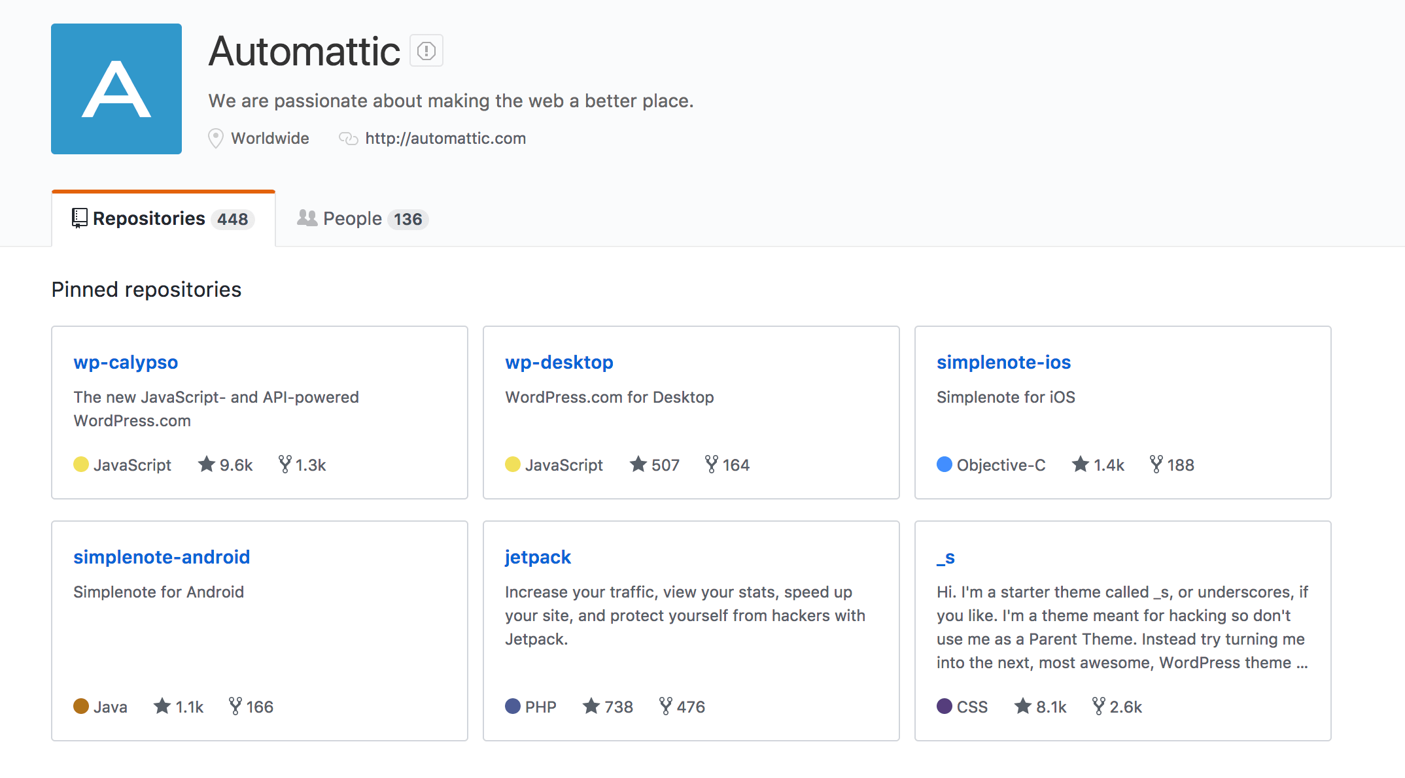Click _s fork icon with 2.6k
The height and width of the screenshot is (778, 1405).
point(1099,706)
